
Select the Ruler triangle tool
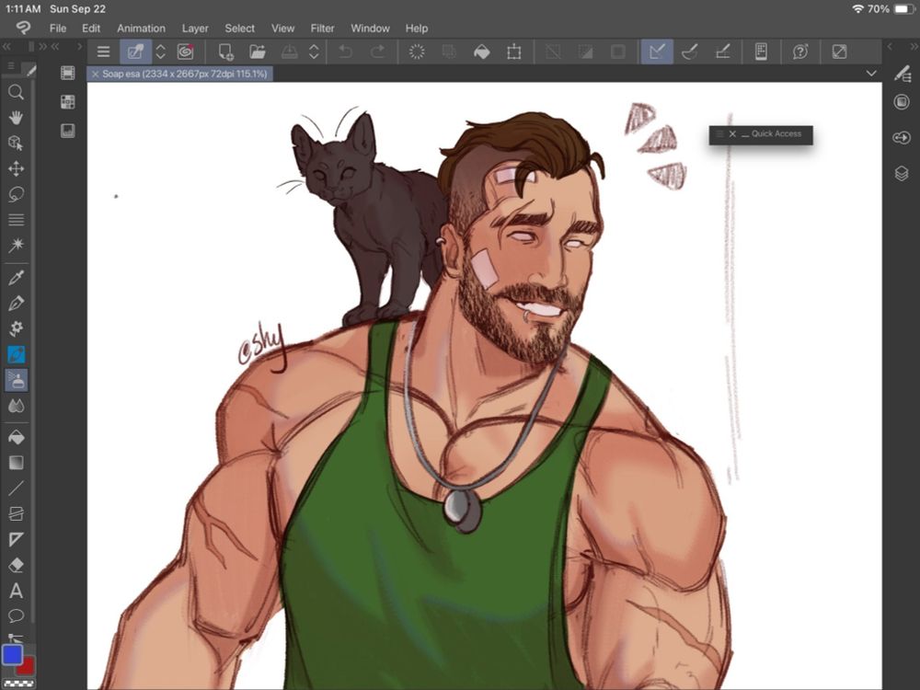click(16, 539)
